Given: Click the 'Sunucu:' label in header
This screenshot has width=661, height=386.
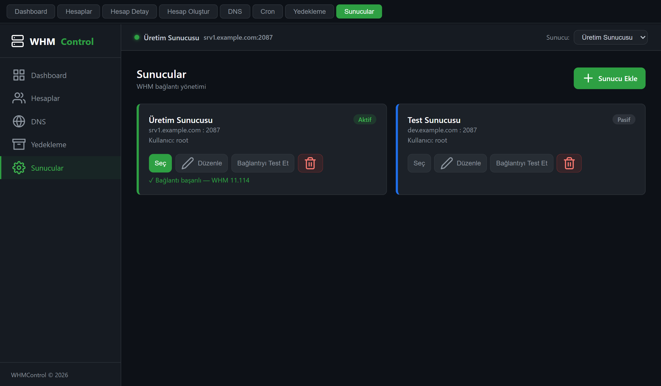Looking at the screenshot, I should pos(558,37).
